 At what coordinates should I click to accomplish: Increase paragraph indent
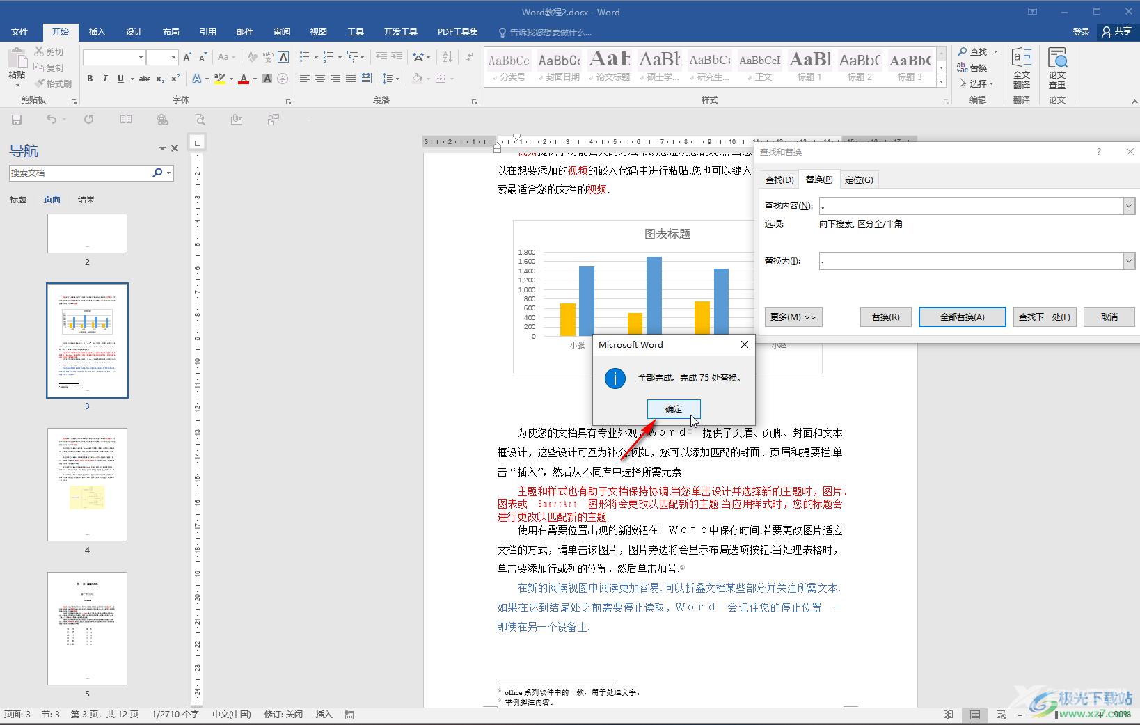(397, 57)
